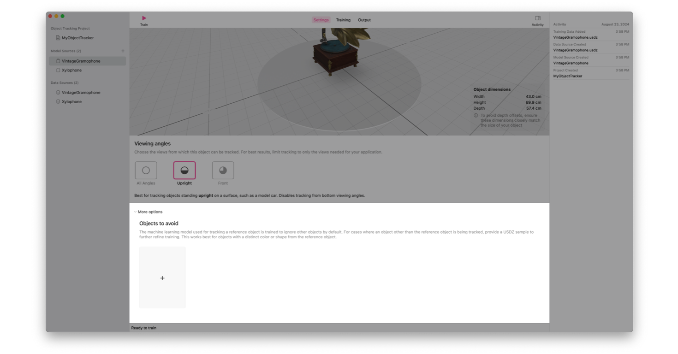678x354 pixels.
Task: Choose the Front viewing angle
Action: (223, 171)
